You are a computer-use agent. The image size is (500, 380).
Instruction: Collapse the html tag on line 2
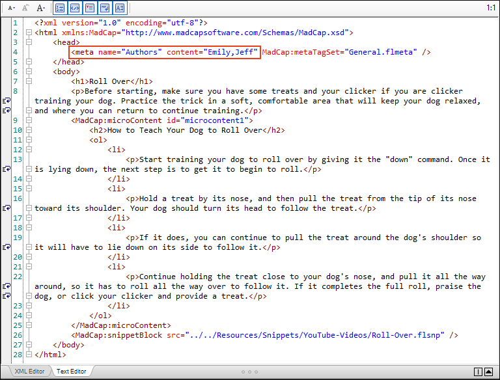click(29, 33)
